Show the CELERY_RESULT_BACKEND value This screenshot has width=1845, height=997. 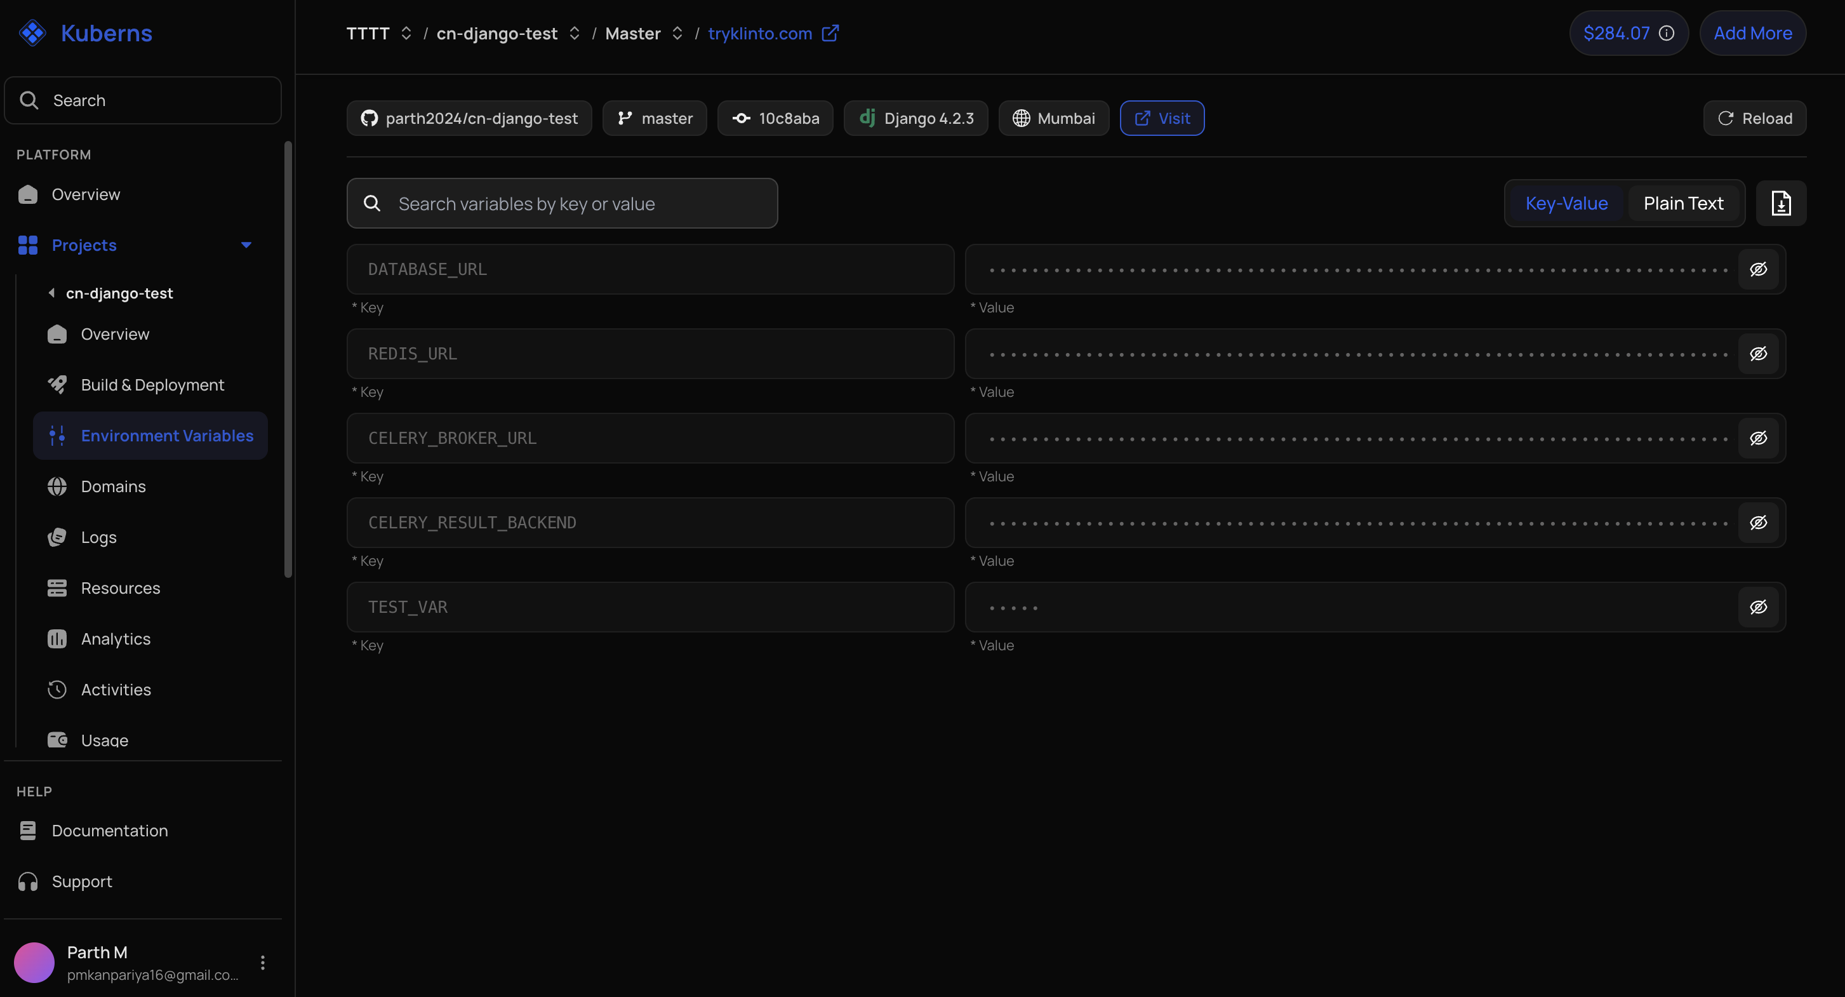coord(1759,523)
